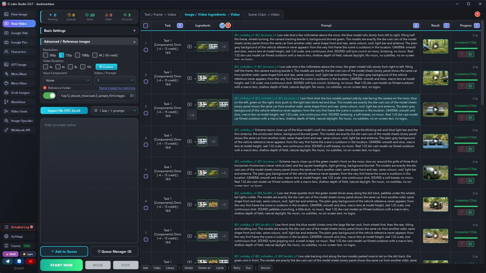Screen dimensions: 486x273
Task: Click the progress bar of task row 7
Action: pos(466,238)
